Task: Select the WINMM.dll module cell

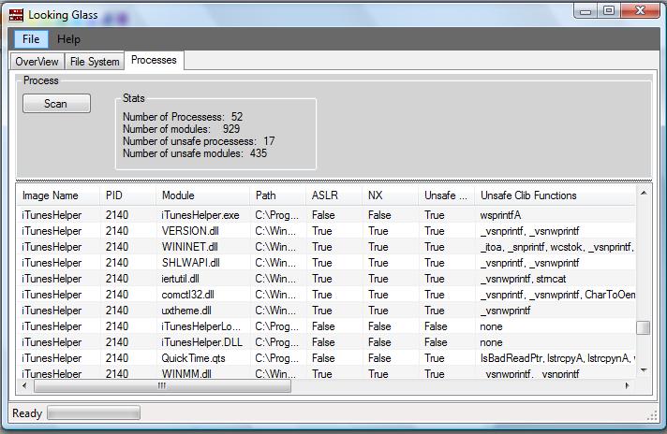Action: point(186,374)
